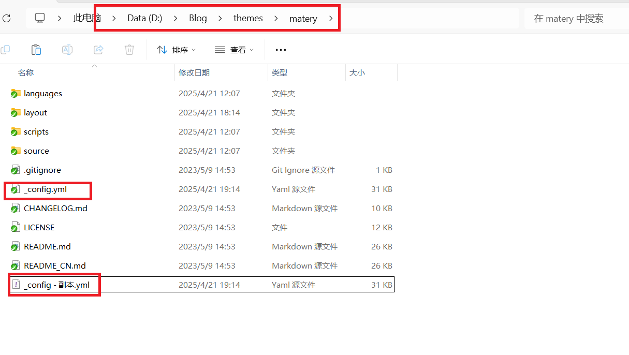Navigate to Blog in the breadcrumb path
629x355 pixels.
tap(198, 18)
